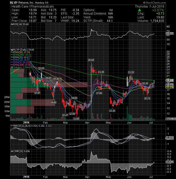The width and height of the screenshot is (176, 179).
Task: Click the RSI(14) panel icon
Action: [12, 24]
